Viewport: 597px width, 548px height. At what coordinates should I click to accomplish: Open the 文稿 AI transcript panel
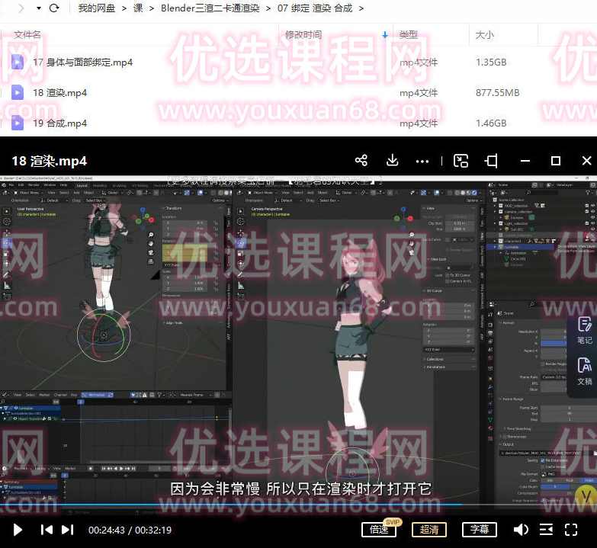(585, 371)
